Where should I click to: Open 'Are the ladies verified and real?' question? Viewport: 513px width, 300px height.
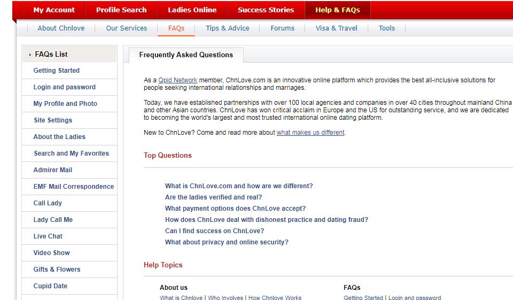[x=213, y=197]
